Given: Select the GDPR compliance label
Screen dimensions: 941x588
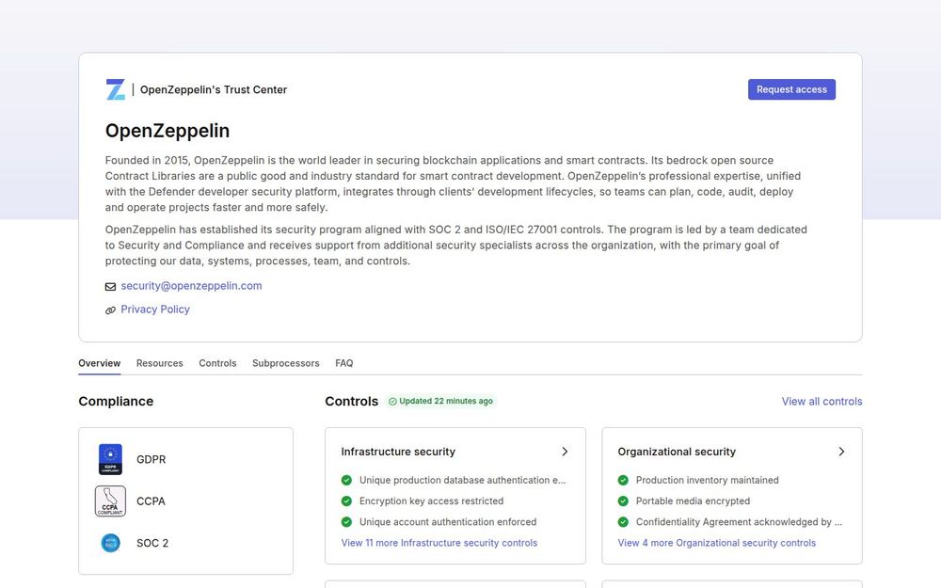Looking at the screenshot, I should [151, 459].
